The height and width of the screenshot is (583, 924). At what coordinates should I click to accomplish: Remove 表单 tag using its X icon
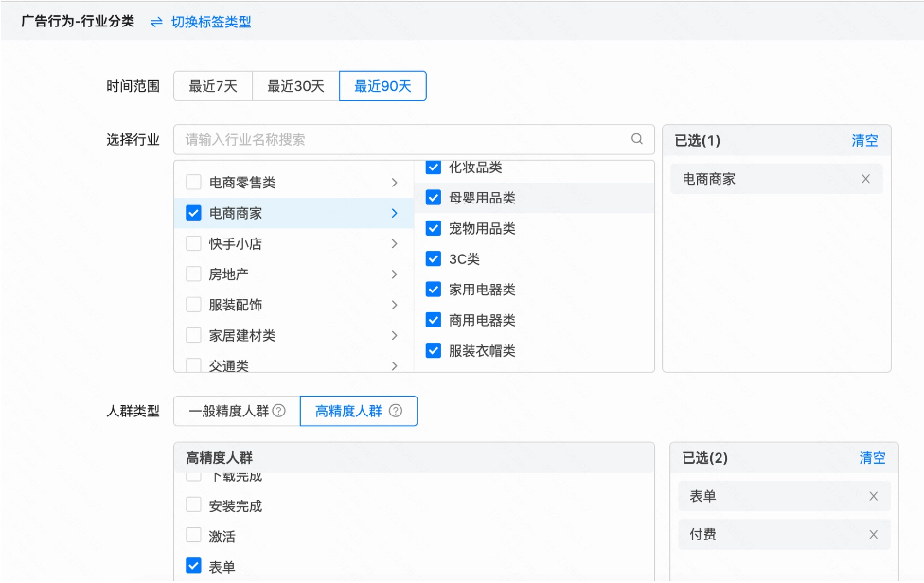click(873, 496)
